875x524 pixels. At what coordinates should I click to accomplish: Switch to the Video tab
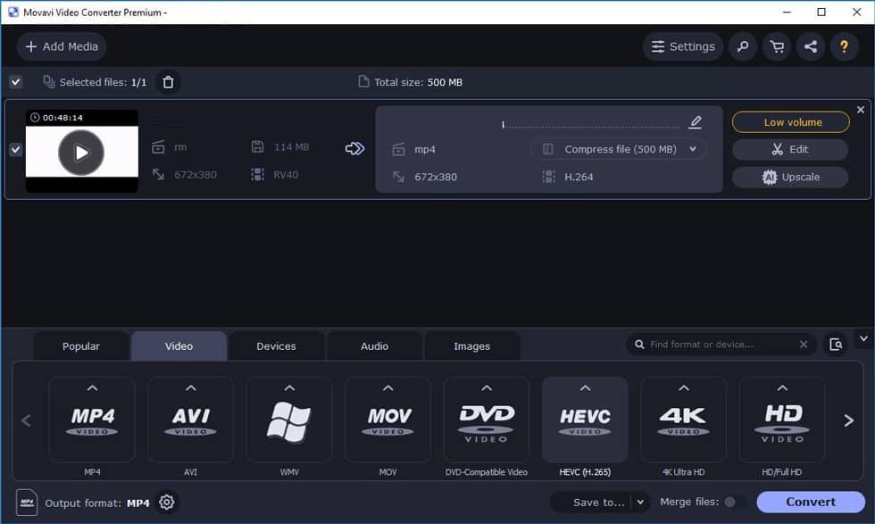tap(179, 346)
